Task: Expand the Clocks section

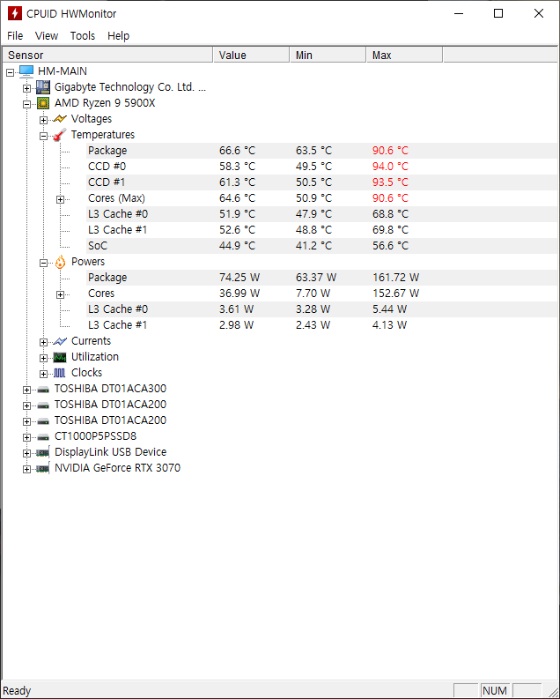Action: point(44,374)
